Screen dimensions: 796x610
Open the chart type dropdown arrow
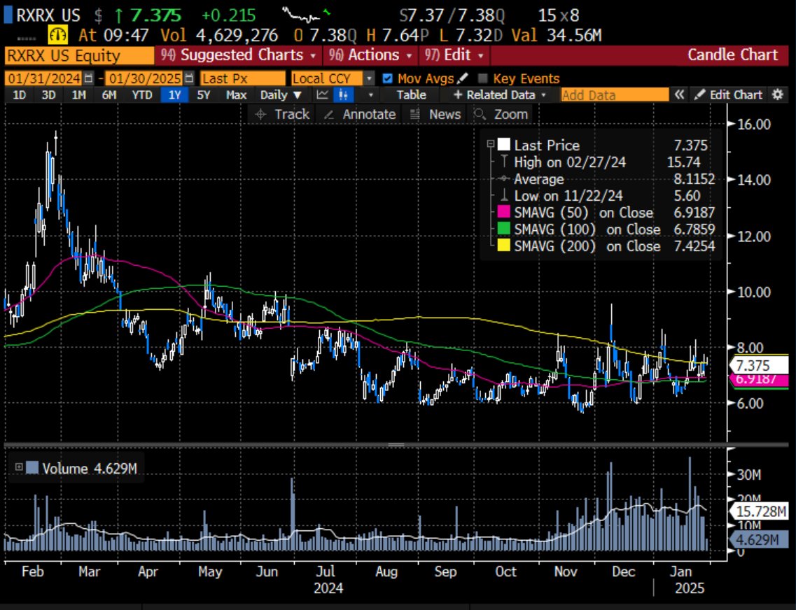pos(370,95)
